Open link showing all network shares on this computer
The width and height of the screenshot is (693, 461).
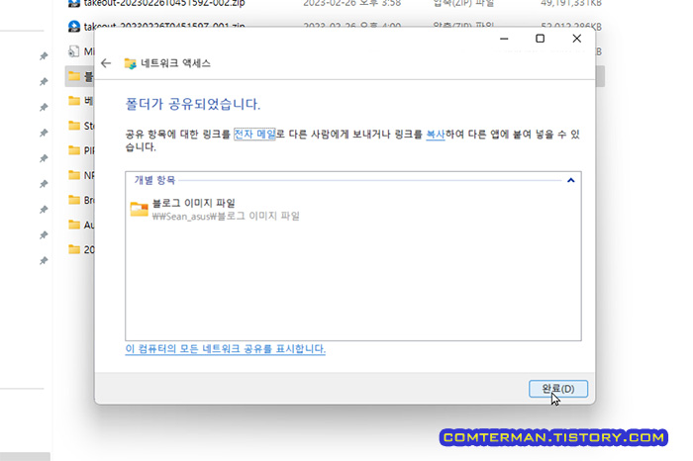[226, 349]
